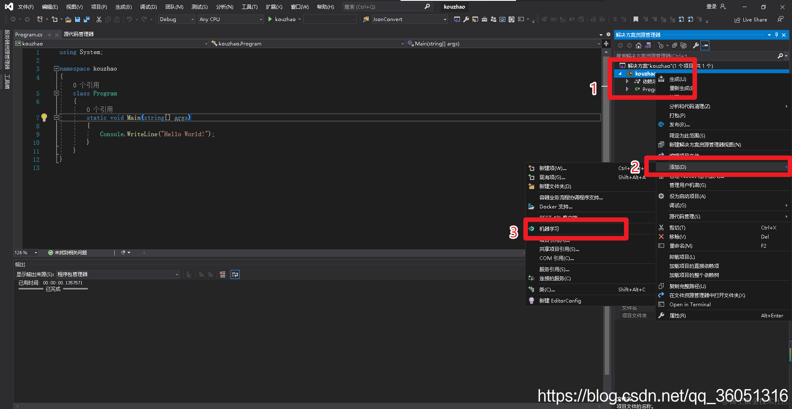The width and height of the screenshot is (792, 409).
Task: Click the editor settings gear icon above scrollbar
Action: [x=608, y=35]
